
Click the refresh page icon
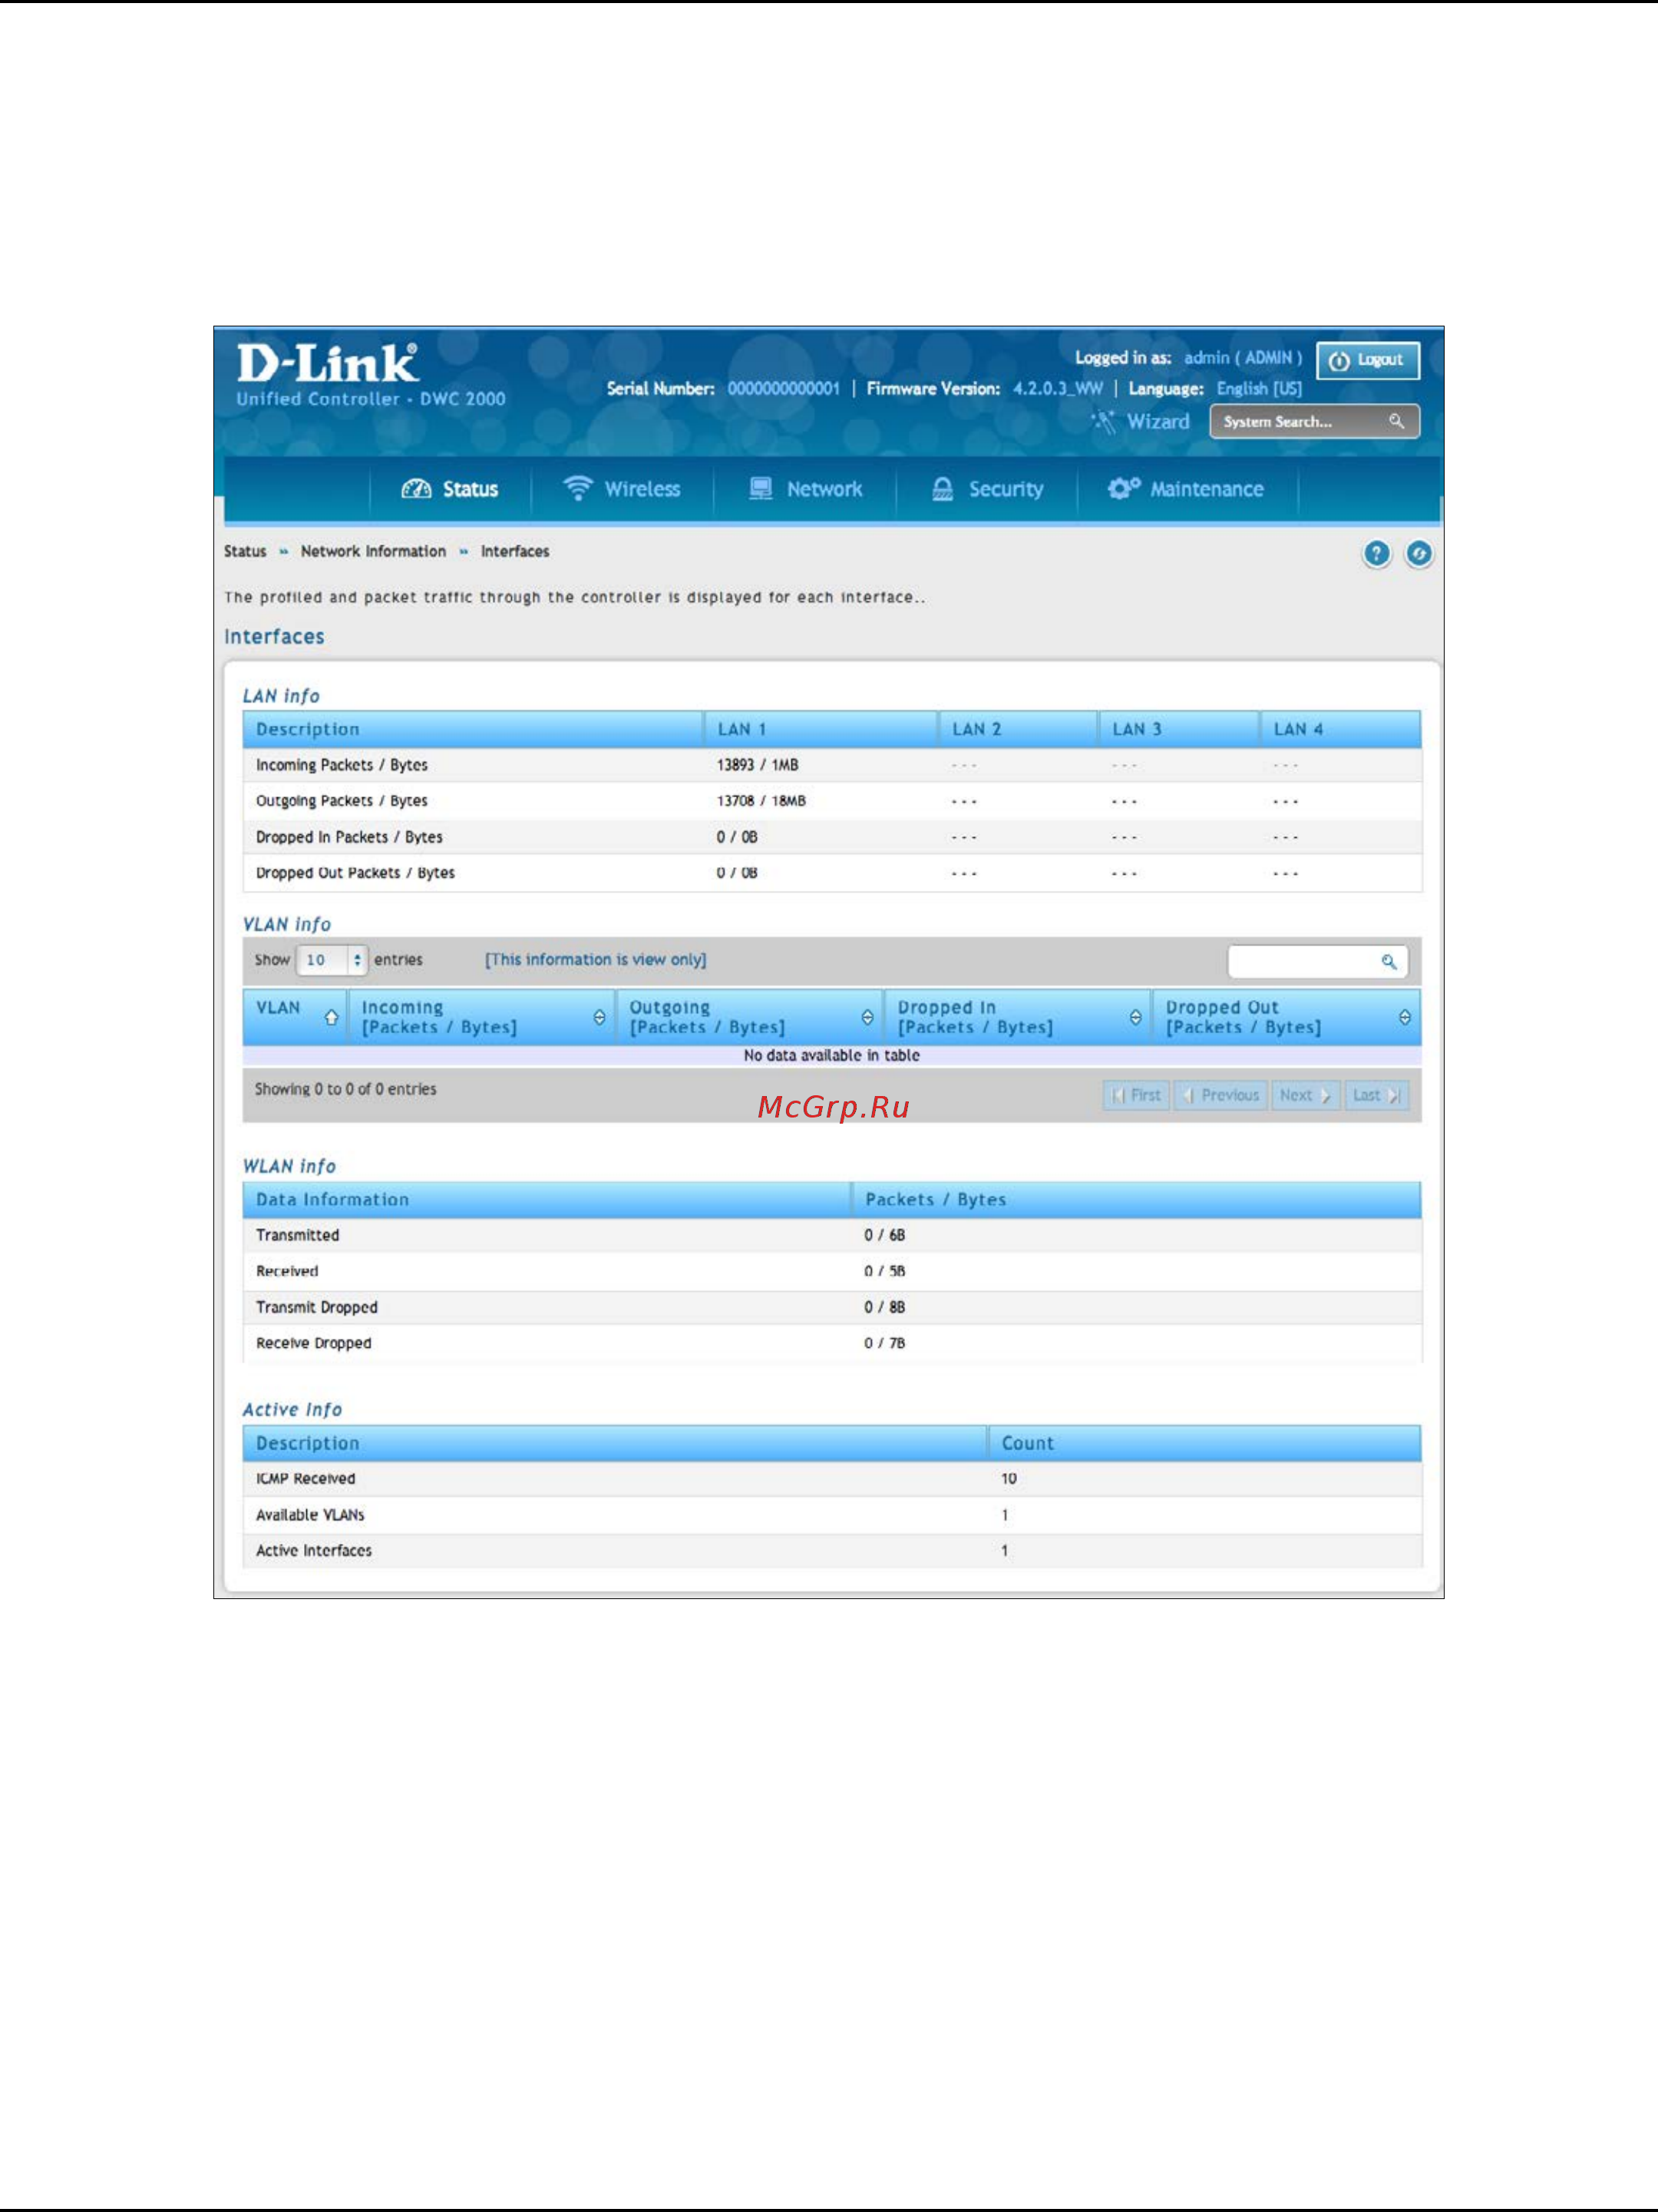1419,553
